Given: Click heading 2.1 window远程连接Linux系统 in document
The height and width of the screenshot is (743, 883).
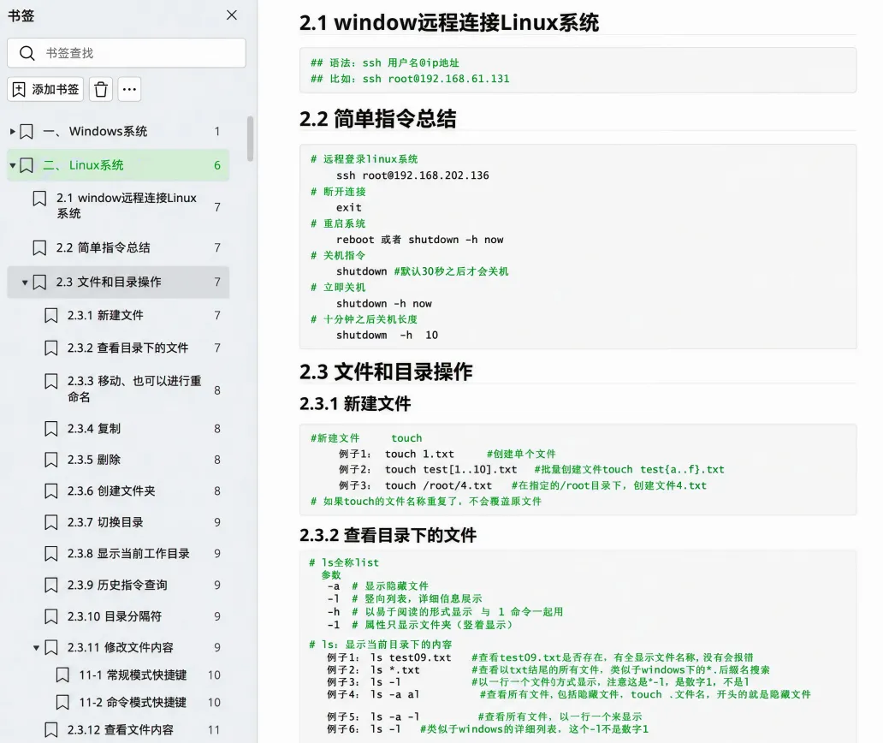Looking at the screenshot, I should click(449, 23).
